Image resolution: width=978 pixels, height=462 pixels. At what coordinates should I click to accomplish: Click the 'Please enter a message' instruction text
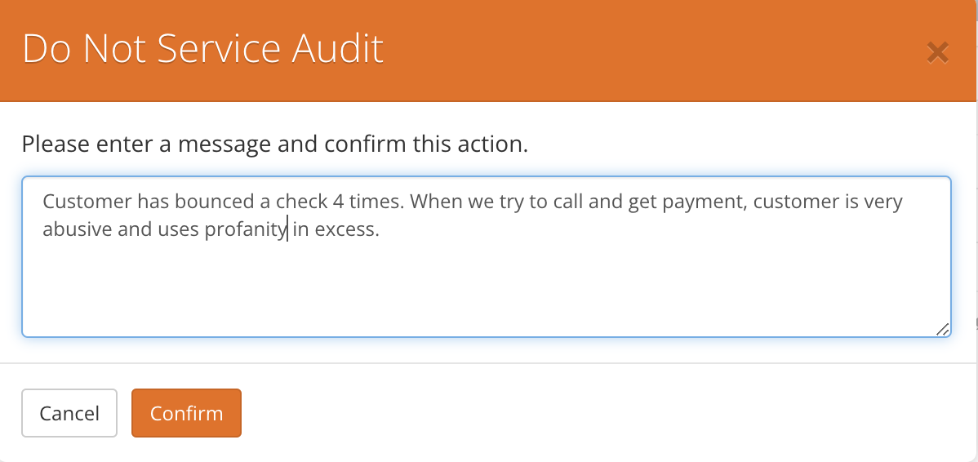(x=275, y=144)
